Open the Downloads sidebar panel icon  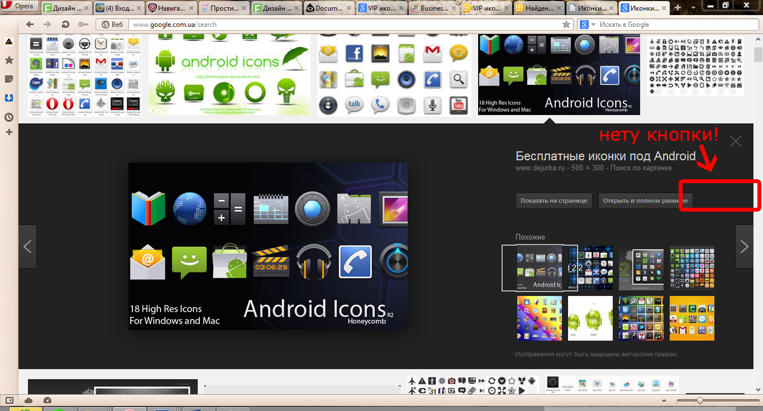click(8, 98)
